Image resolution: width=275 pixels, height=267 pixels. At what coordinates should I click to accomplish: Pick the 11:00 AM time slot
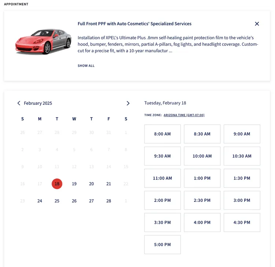162,178
